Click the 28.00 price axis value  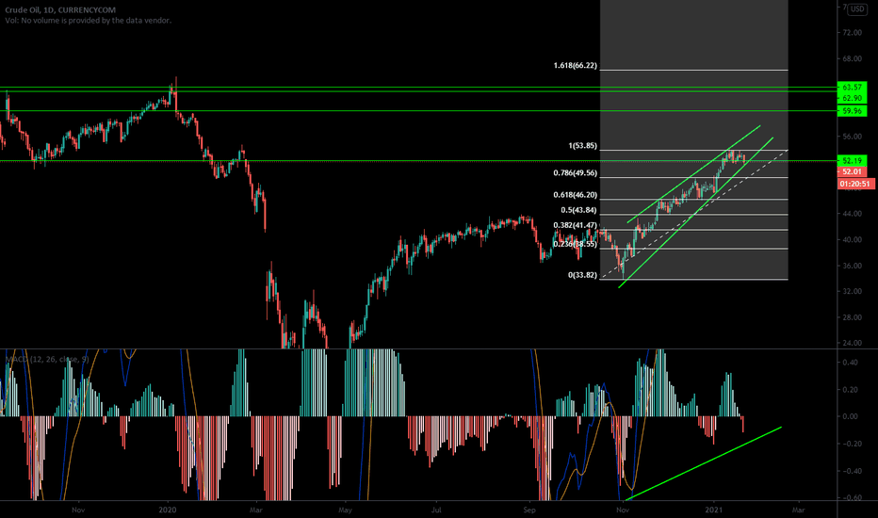[852, 317]
